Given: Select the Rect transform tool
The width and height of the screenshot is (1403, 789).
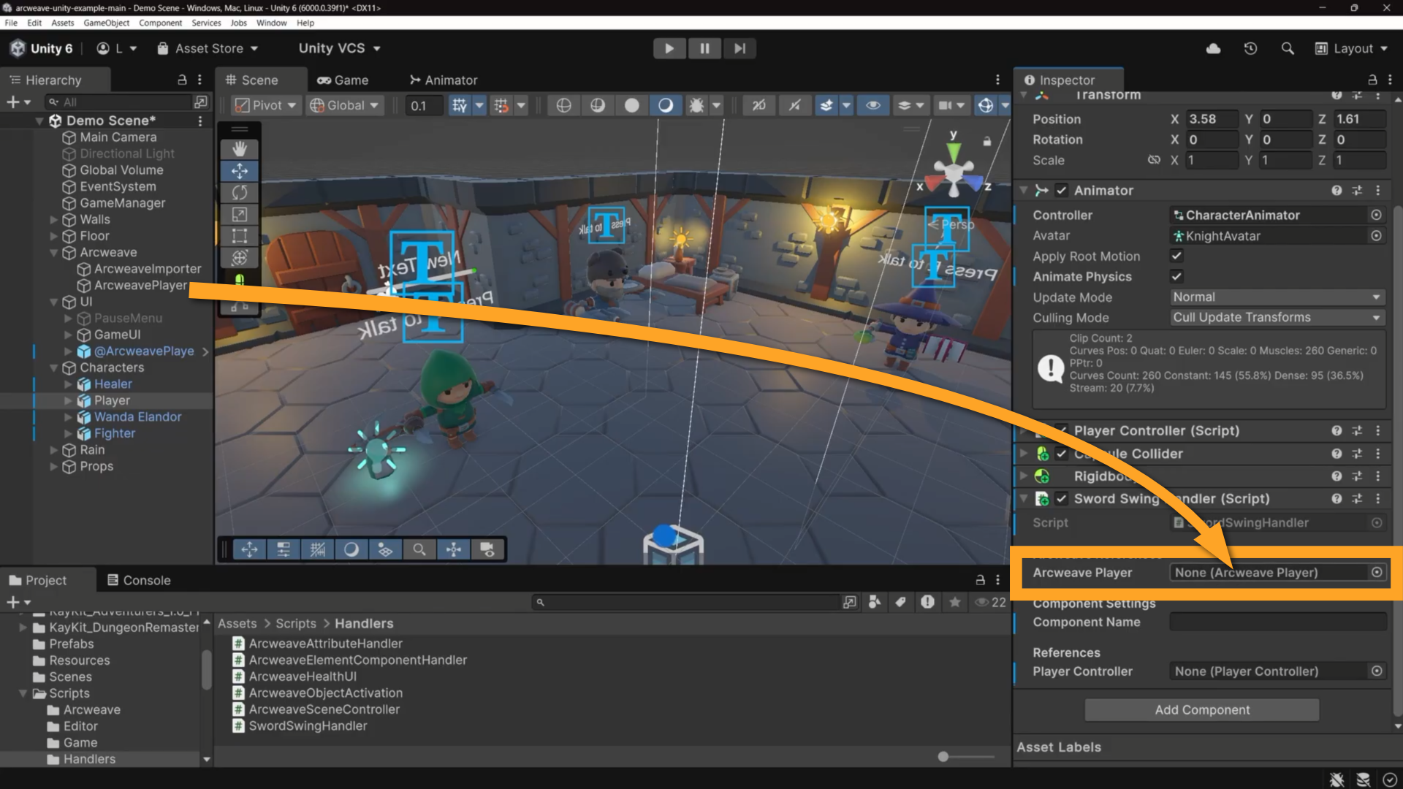Looking at the screenshot, I should [240, 236].
